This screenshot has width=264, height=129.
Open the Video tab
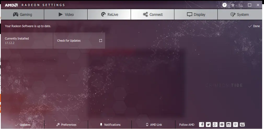(66, 14)
